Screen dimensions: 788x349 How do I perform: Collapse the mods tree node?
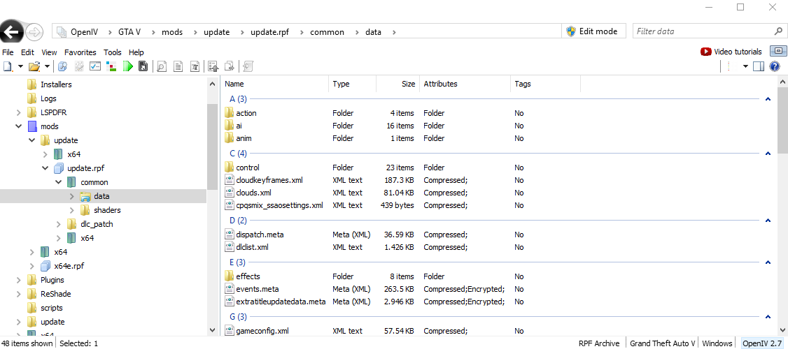(x=19, y=126)
